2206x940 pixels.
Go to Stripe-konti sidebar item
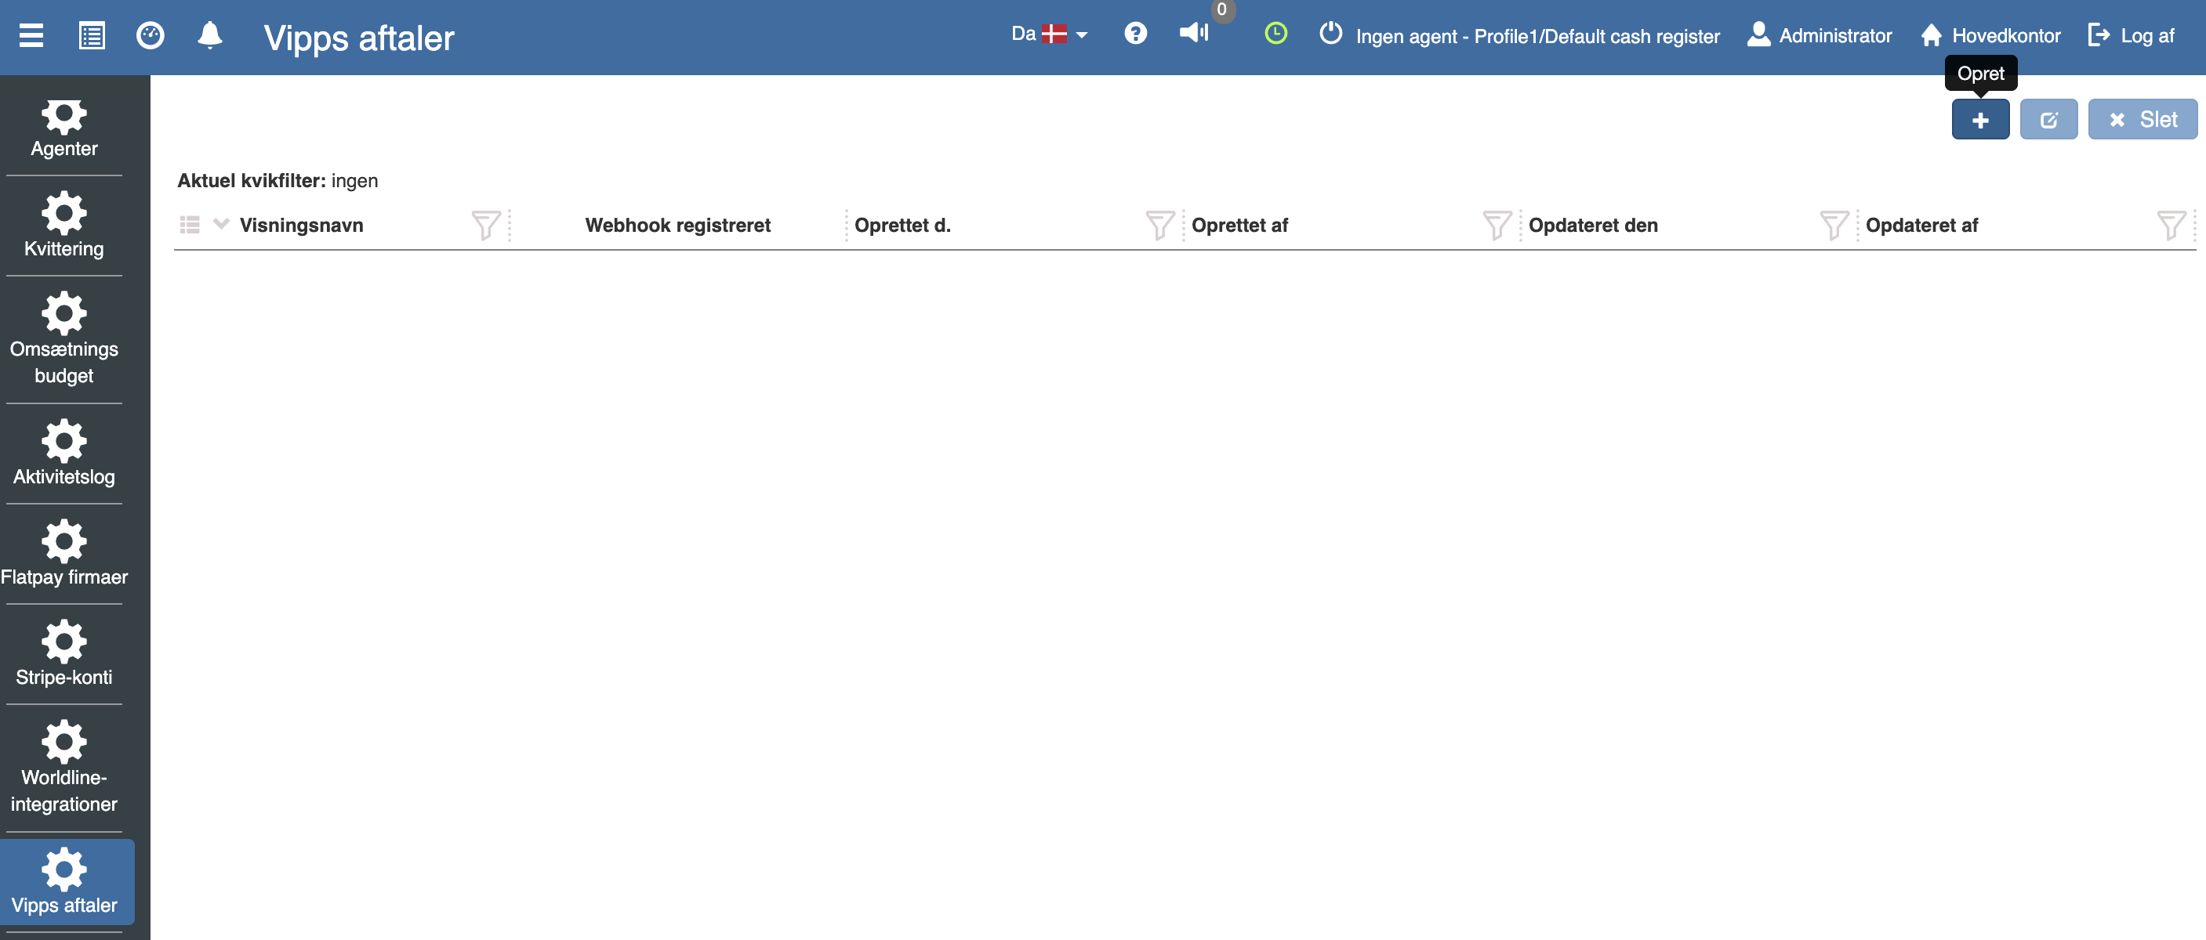coord(64,654)
